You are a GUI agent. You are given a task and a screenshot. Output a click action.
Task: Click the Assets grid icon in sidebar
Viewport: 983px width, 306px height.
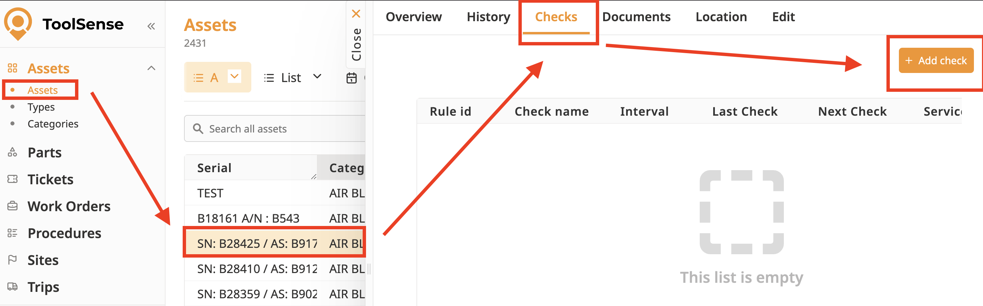tap(12, 68)
